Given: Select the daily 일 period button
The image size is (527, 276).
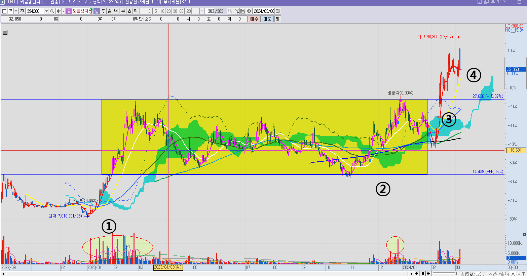Looking at the screenshot, I should coord(97,11).
